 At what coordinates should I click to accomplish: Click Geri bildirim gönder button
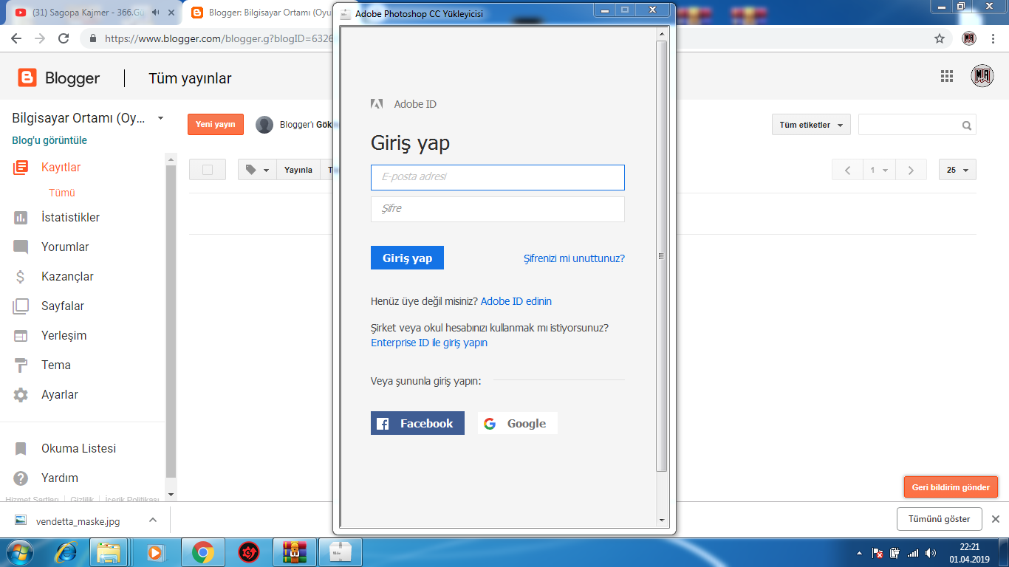click(x=951, y=487)
